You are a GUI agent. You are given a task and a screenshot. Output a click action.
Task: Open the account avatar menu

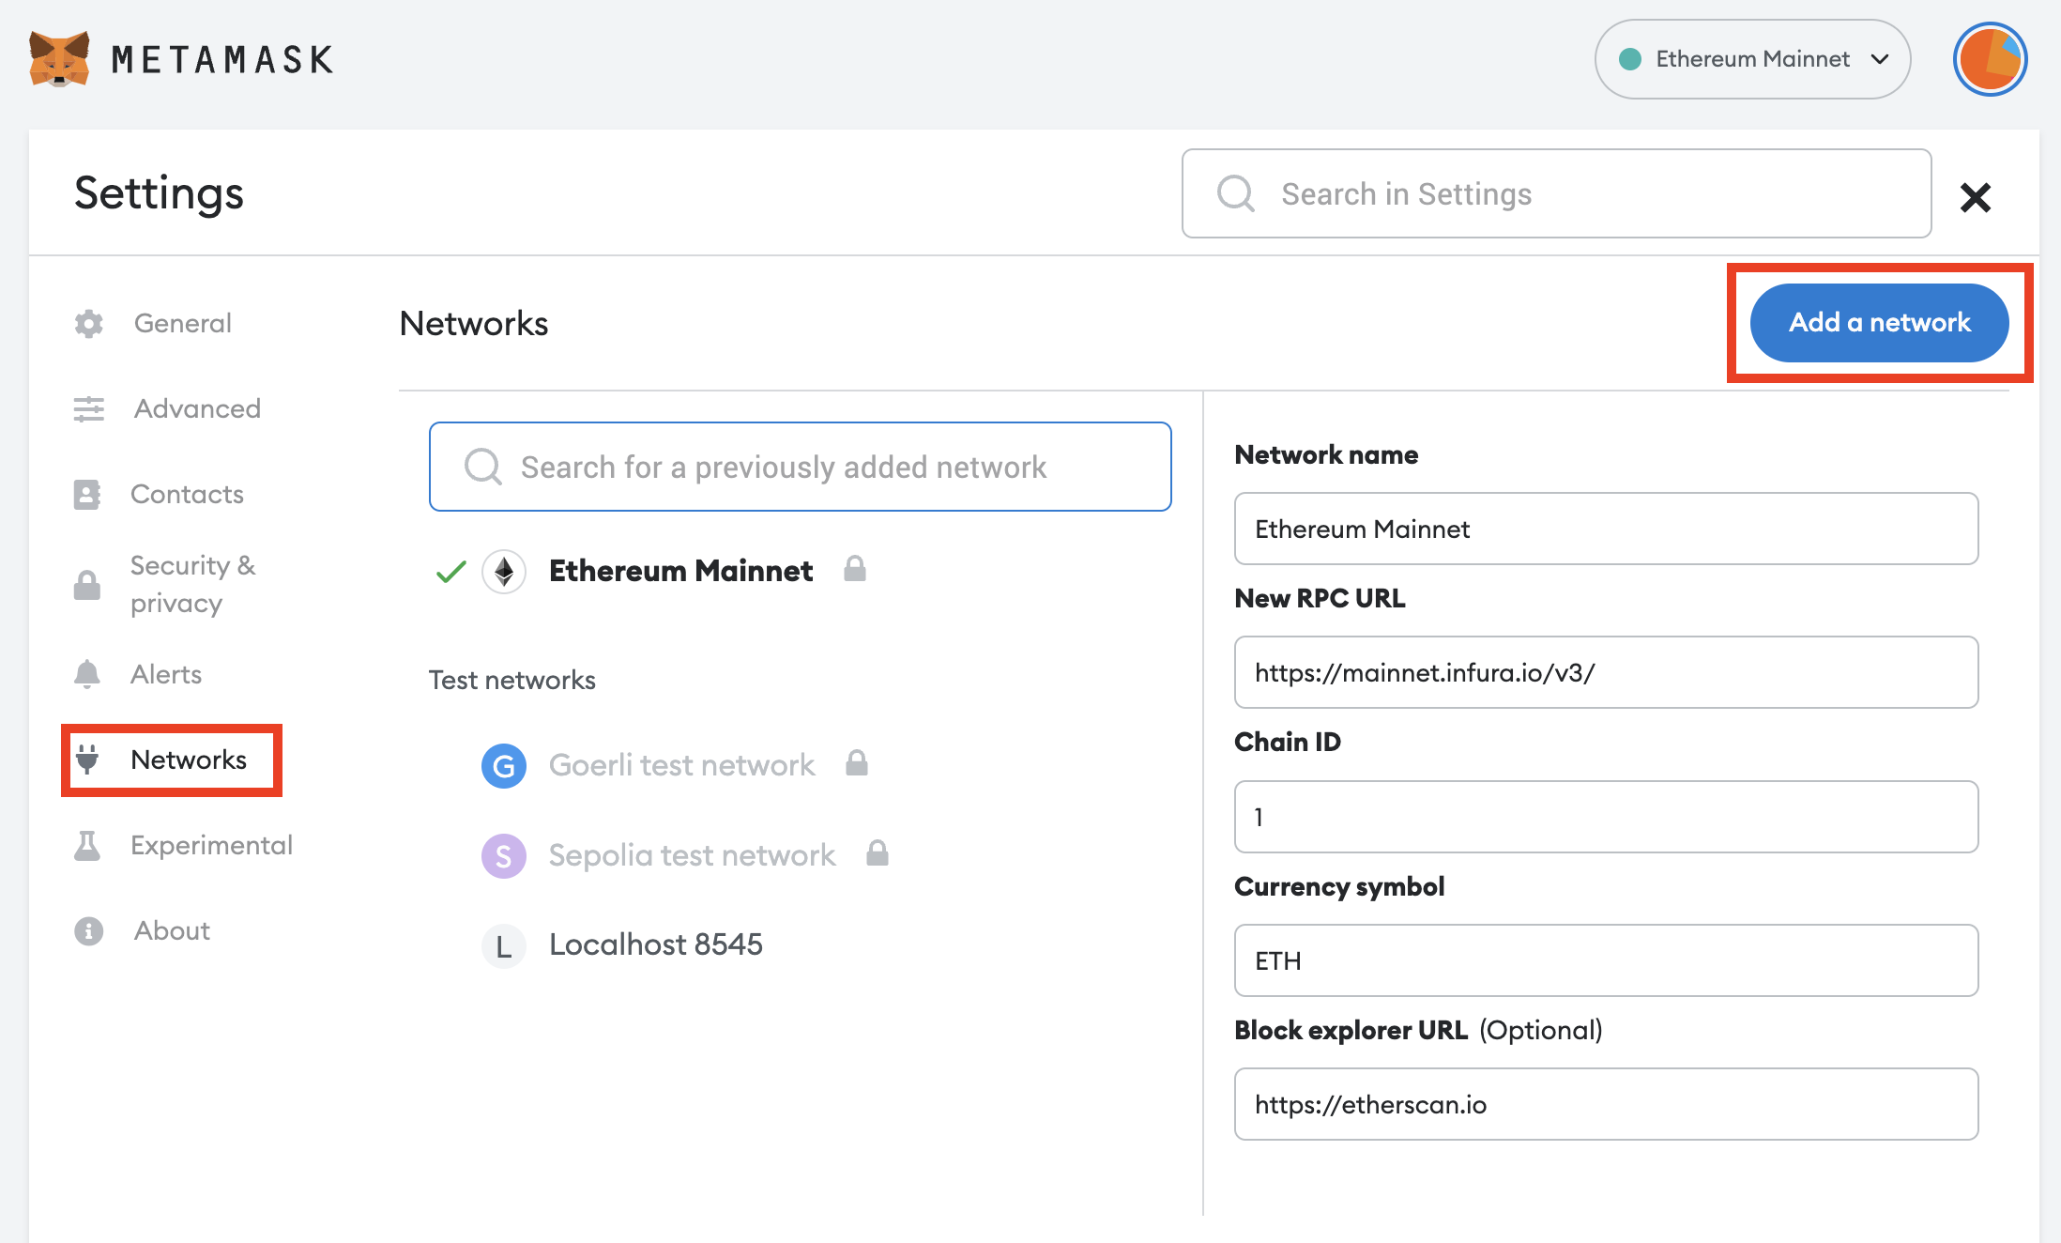[1990, 59]
